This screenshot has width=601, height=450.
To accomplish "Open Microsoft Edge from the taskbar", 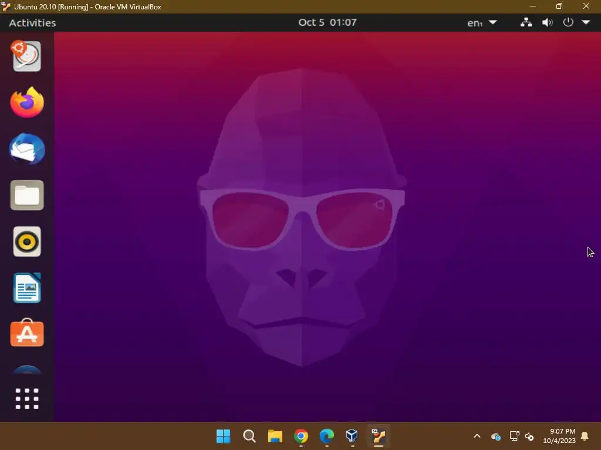I will coord(326,436).
